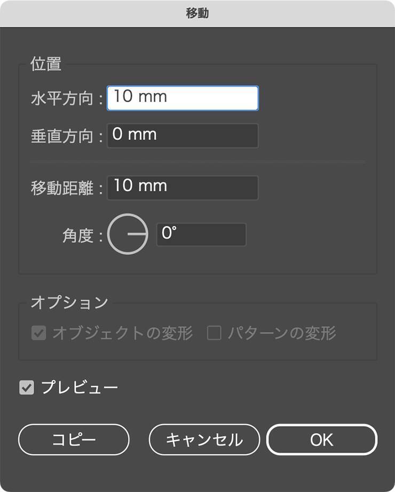This screenshot has height=492, width=395.
Task: Uncheck the プレビュー checkbox
Action: click(x=26, y=388)
